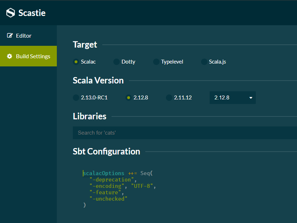This screenshot has height=223, width=297.
Task: Click the gear icon beside Build Settings
Action: click(x=9, y=56)
